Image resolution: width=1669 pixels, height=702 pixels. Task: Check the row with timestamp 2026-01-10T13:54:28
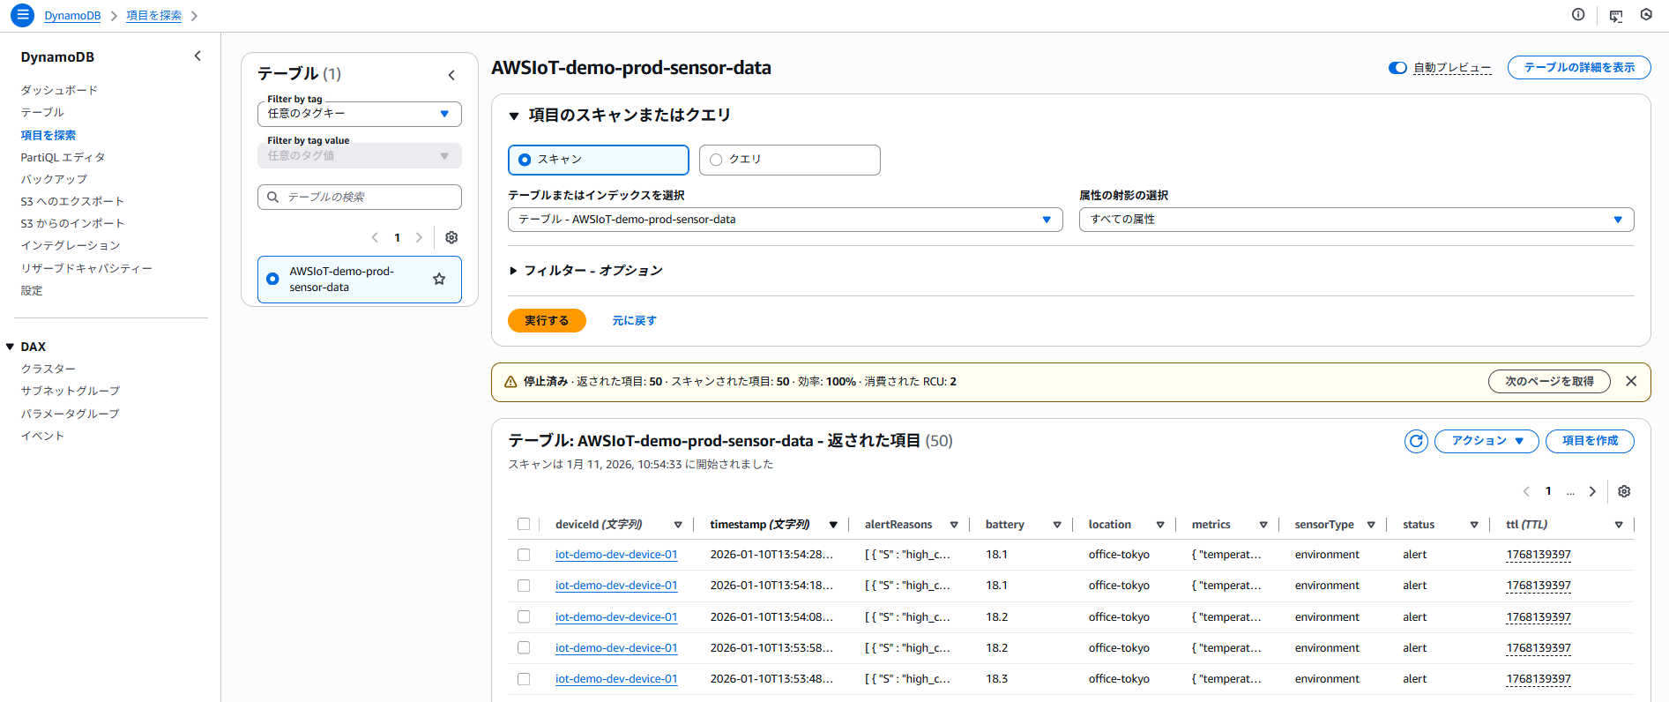[524, 555]
